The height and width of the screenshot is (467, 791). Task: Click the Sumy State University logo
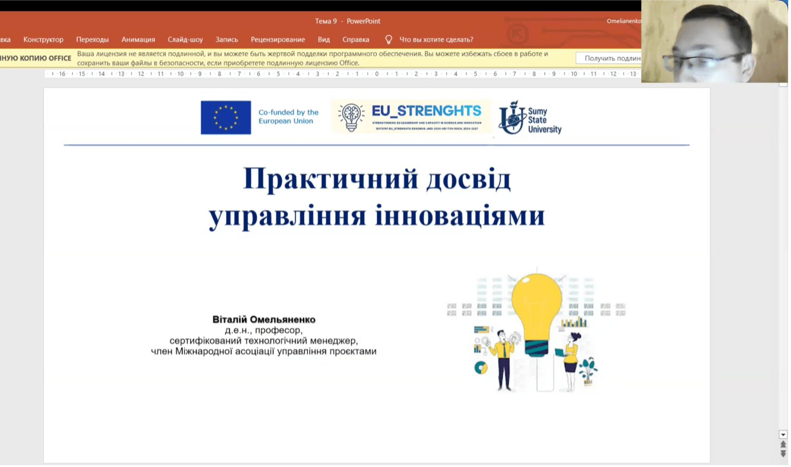click(530, 118)
